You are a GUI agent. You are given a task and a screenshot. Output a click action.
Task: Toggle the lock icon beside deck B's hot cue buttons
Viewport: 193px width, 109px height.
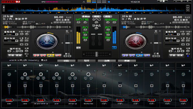170,23
